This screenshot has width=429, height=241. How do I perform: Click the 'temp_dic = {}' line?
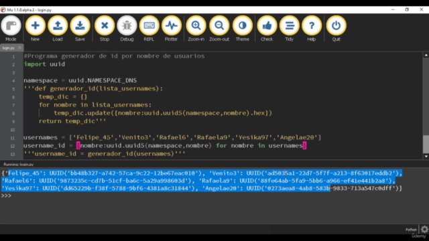[63, 96]
